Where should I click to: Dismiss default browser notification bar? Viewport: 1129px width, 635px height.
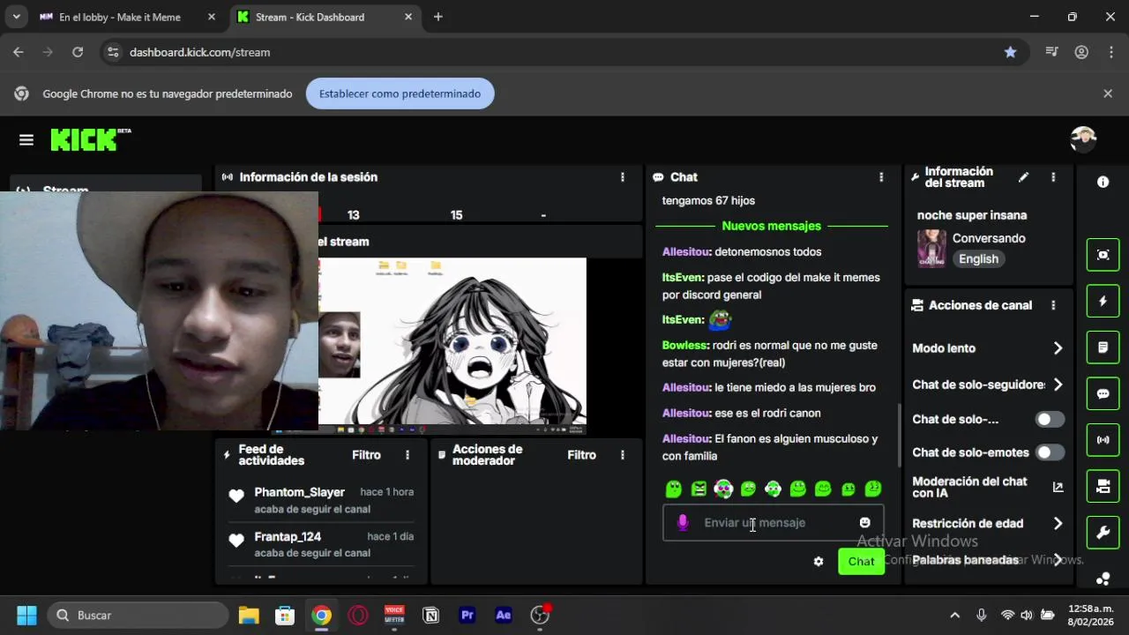[x=1108, y=93]
